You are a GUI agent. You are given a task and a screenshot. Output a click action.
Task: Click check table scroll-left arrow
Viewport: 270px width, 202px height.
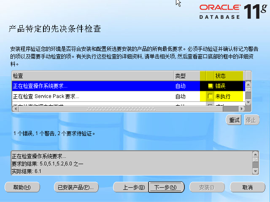tap(16, 109)
